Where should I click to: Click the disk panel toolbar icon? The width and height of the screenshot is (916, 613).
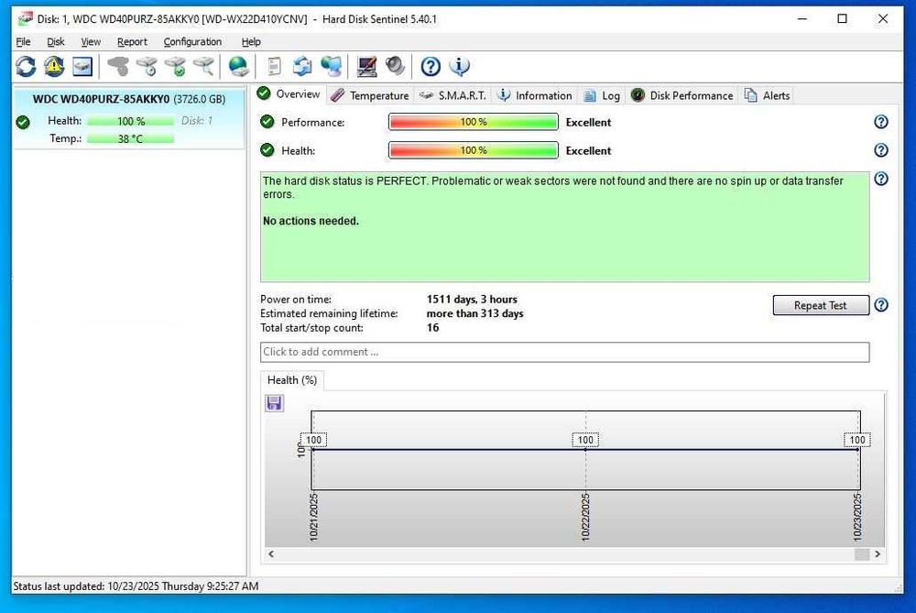[x=82, y=67]
